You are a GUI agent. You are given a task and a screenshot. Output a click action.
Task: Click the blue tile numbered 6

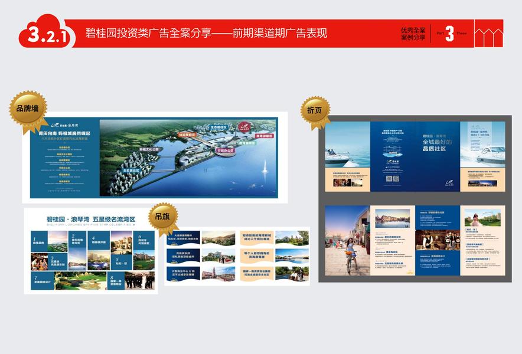click(x=144, y=241)
